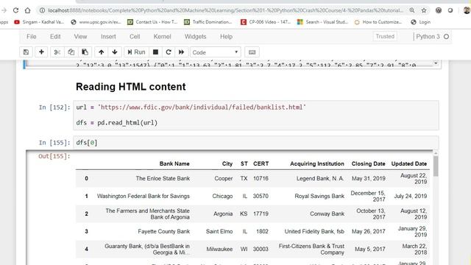Open the cell type Code dropdown
Viewport: 471px width, 265px height.
click(215, 52)
